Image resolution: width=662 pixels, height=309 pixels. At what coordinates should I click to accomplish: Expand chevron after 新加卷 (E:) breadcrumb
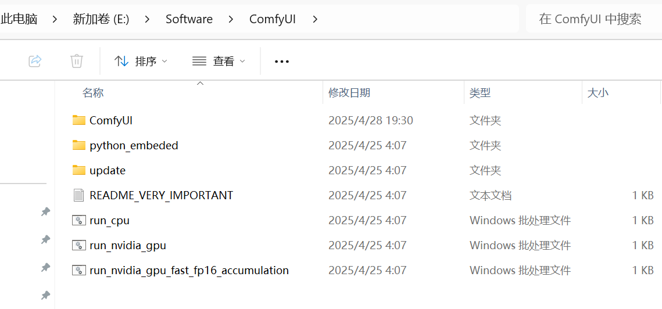click(x=147, y=19)
